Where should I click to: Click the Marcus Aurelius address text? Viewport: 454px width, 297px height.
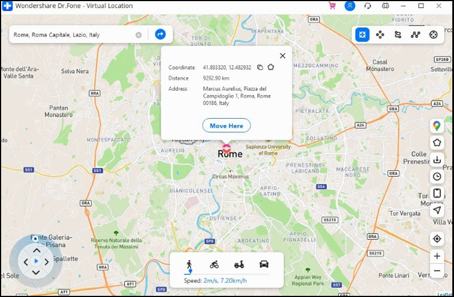coord(237,96)
